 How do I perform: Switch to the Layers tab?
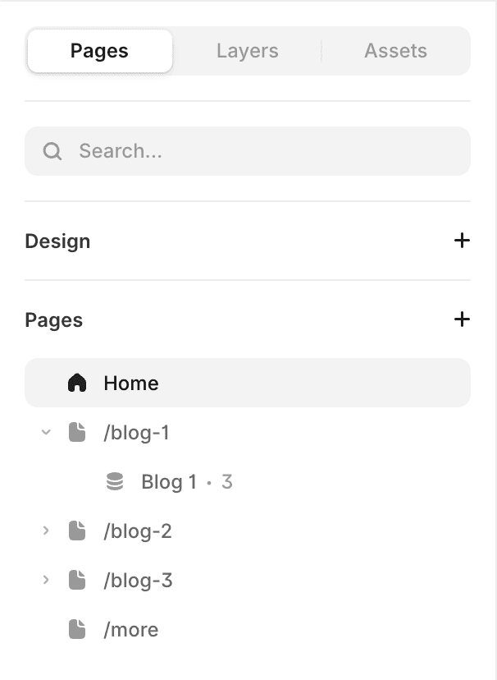[247, 51]
